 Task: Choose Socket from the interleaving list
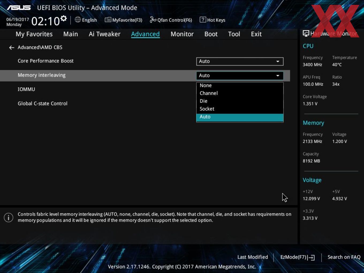240,109
